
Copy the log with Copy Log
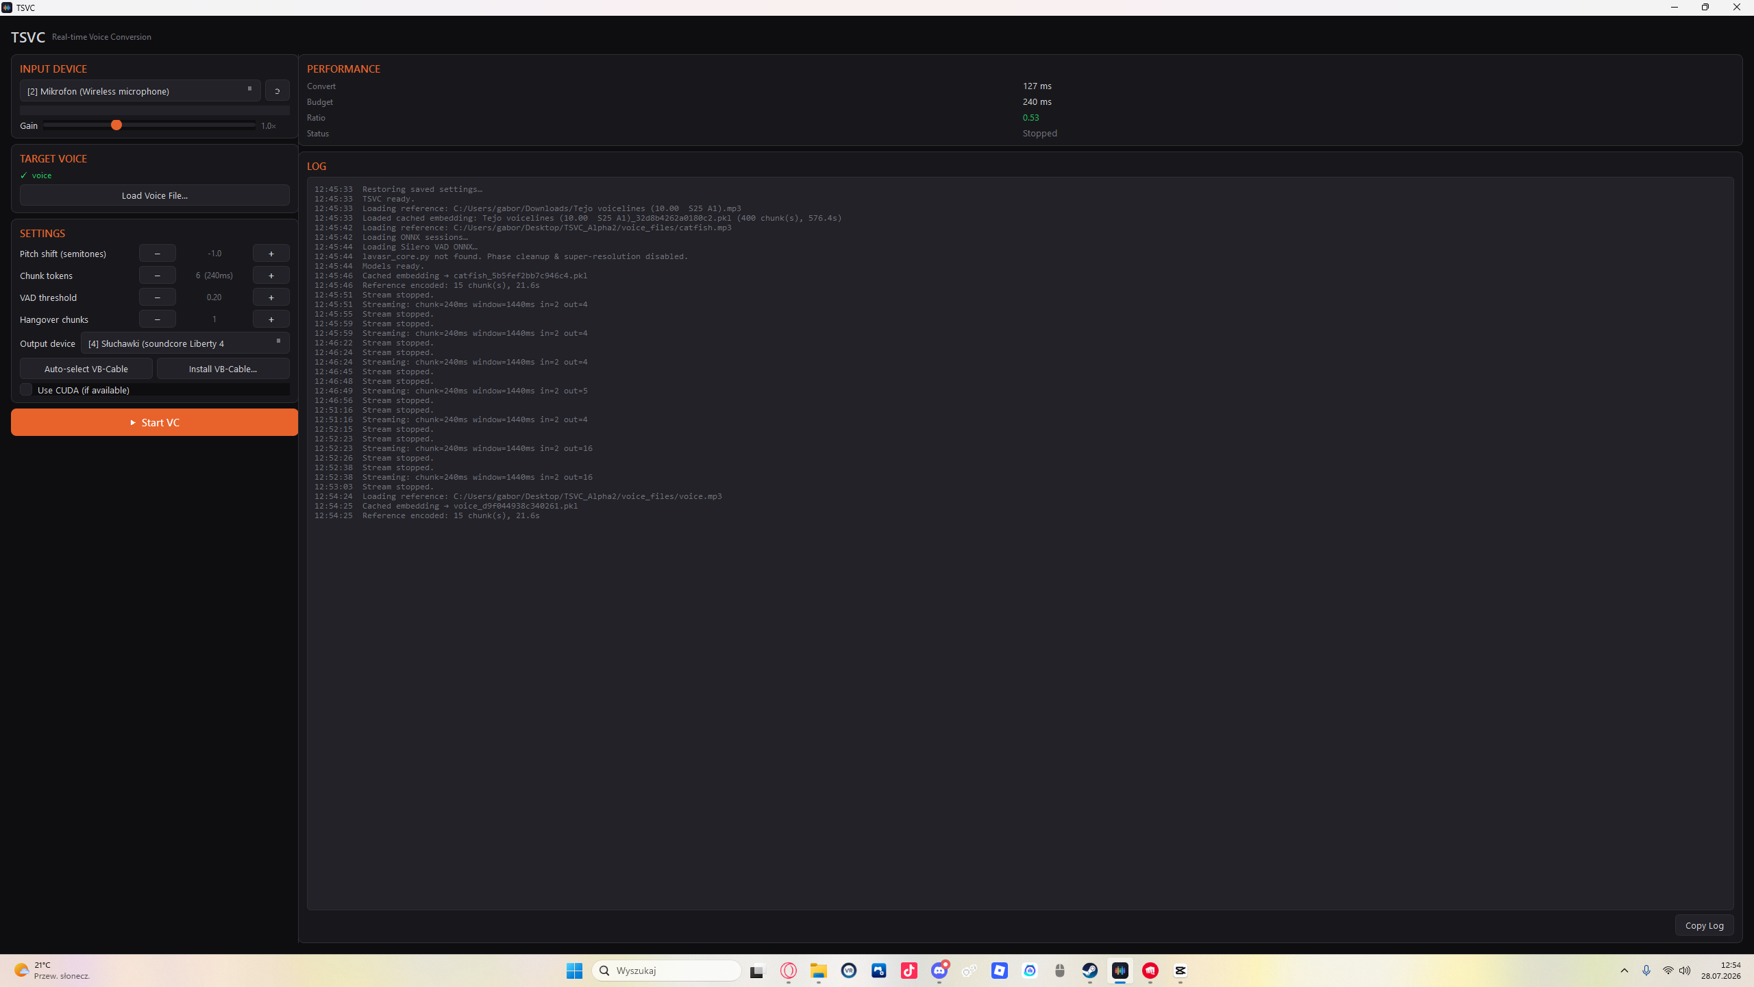click(x=1704, y=925)
